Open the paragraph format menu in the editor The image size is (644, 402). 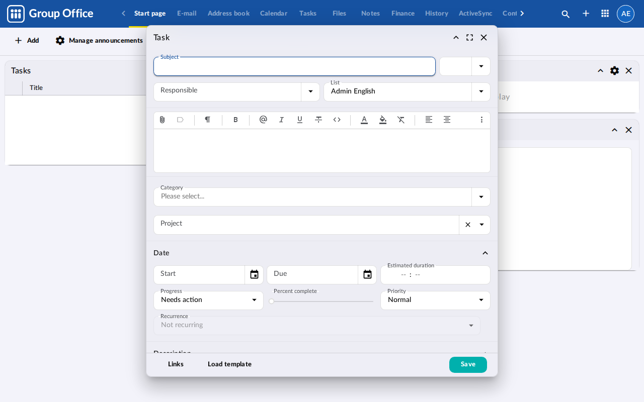(207, 120)
